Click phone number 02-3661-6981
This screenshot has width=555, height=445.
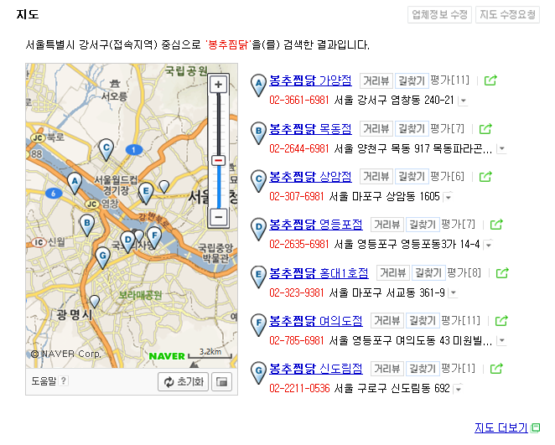tap(299, 100)
